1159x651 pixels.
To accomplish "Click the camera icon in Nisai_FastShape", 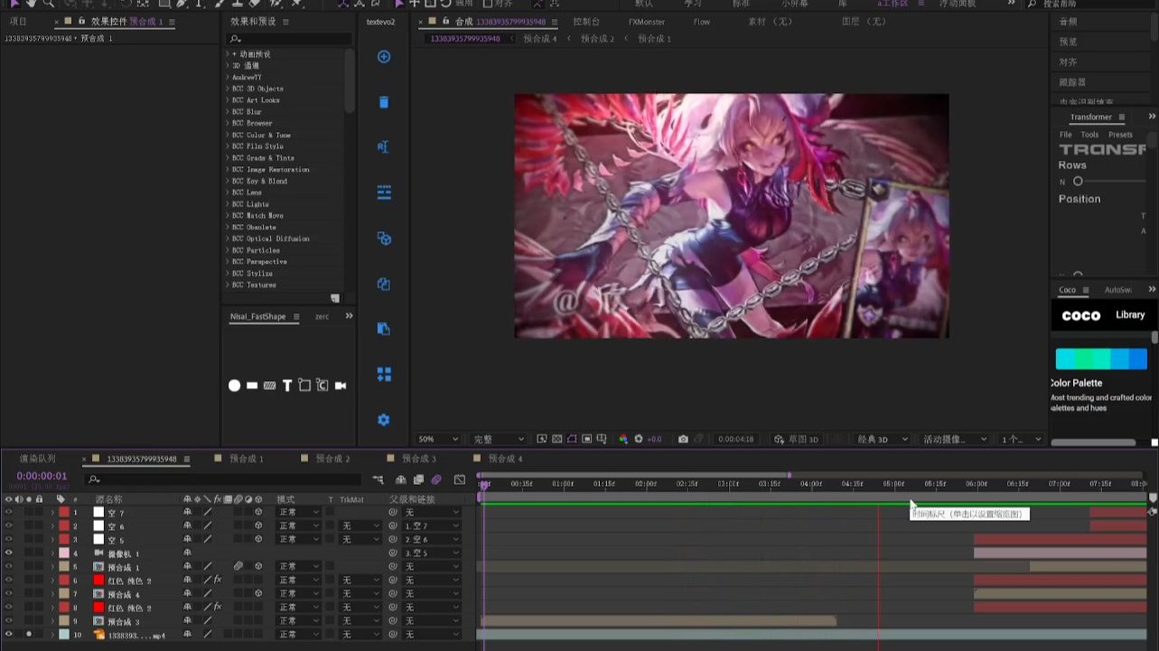I will 341,386.
